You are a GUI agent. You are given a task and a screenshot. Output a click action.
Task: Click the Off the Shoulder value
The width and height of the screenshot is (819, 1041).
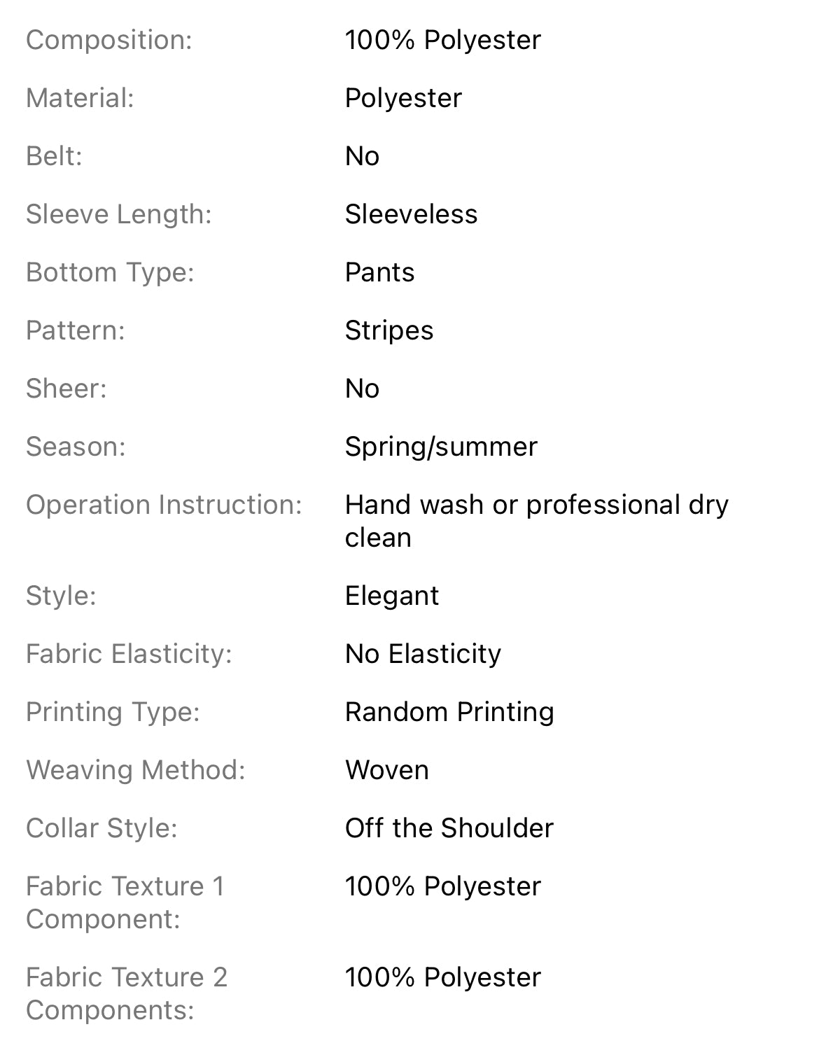pyautogui.click(x=449, y=828)
